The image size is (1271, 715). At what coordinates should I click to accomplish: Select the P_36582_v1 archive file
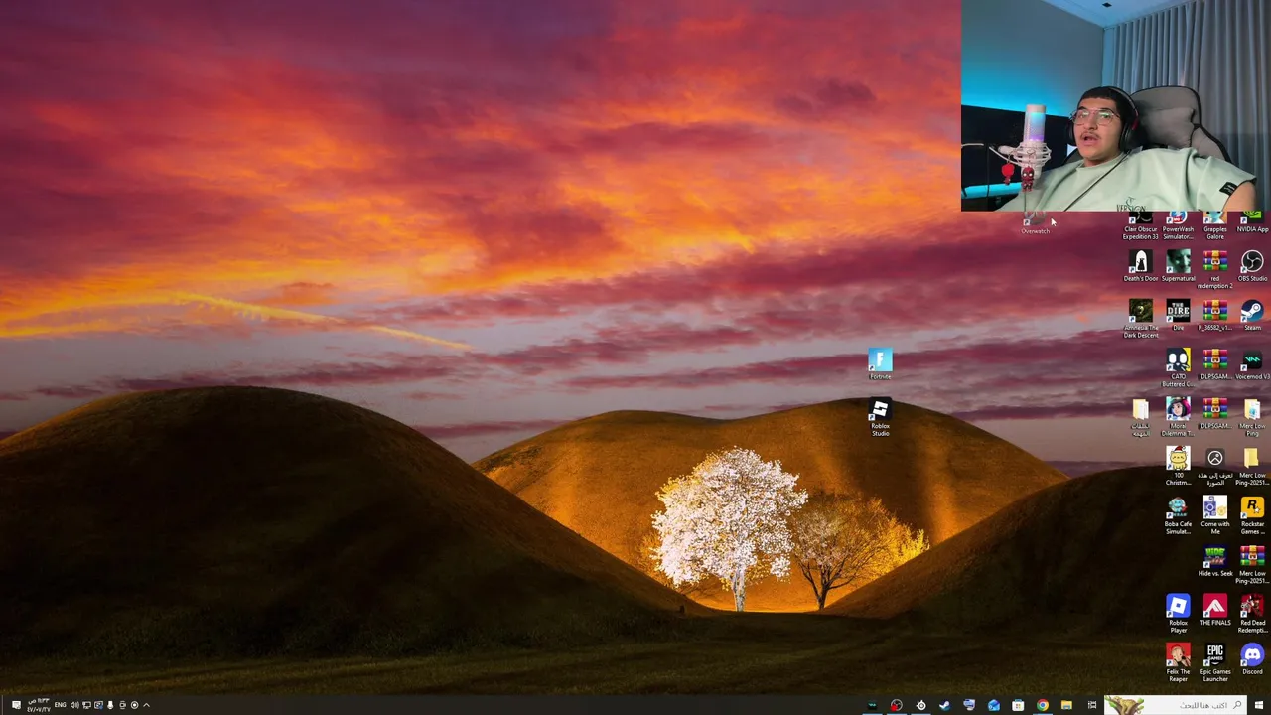1215,315
